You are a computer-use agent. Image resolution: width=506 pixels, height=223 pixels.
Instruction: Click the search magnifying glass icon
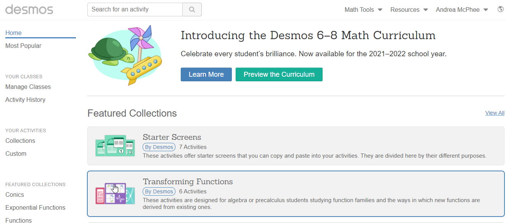[192, 9]
